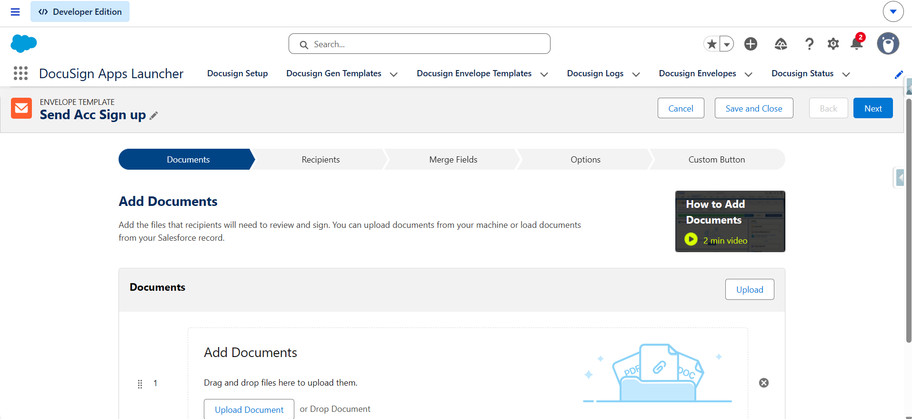
Task: Open the Docusign Setup tab
Action: (x=237, y=73)
